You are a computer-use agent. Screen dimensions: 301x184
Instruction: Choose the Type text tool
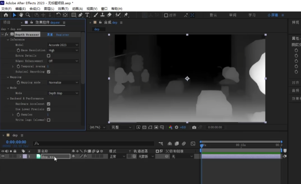point(87,15)
